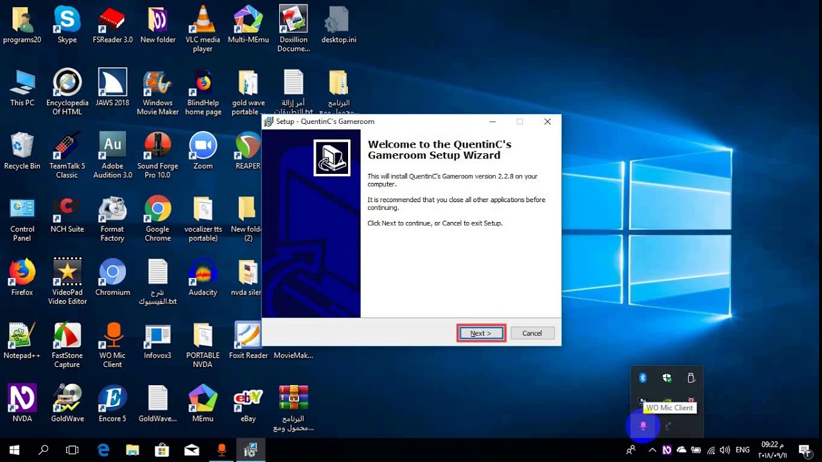Screen dimensions: 822x462
Task: Open OneDrive from the system tray
Action: (681, 450)
